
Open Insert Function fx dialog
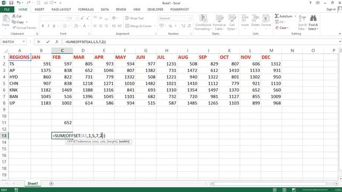pyautogui.click(x=57, y=42)
